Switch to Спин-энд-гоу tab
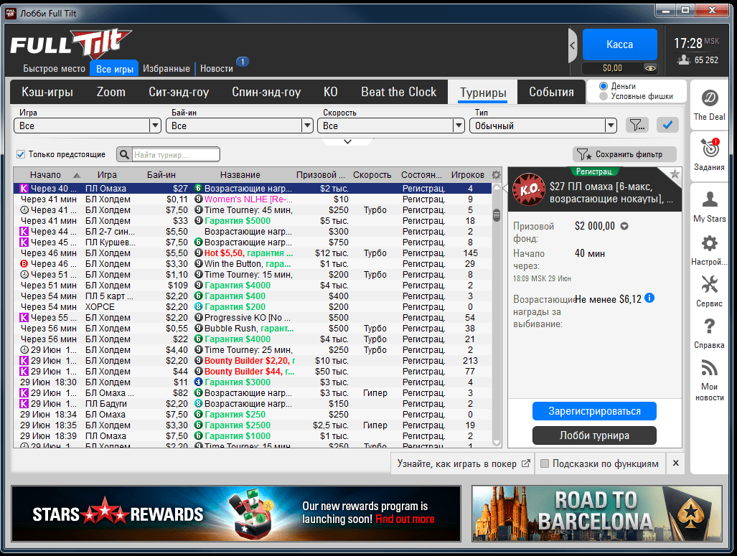Viewport: 737px width, 556px height. click(x=266, y=92)
